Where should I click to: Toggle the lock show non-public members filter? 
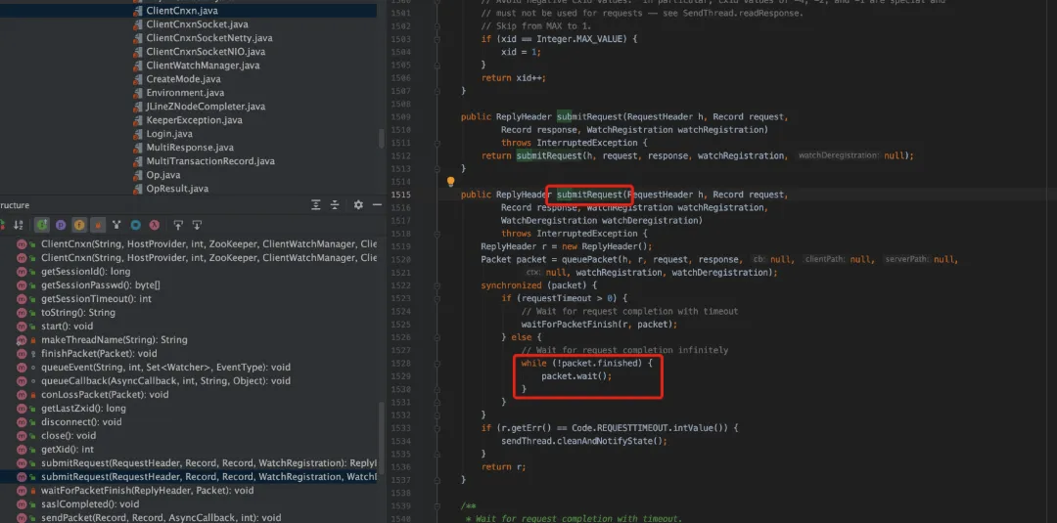(98, 225)
